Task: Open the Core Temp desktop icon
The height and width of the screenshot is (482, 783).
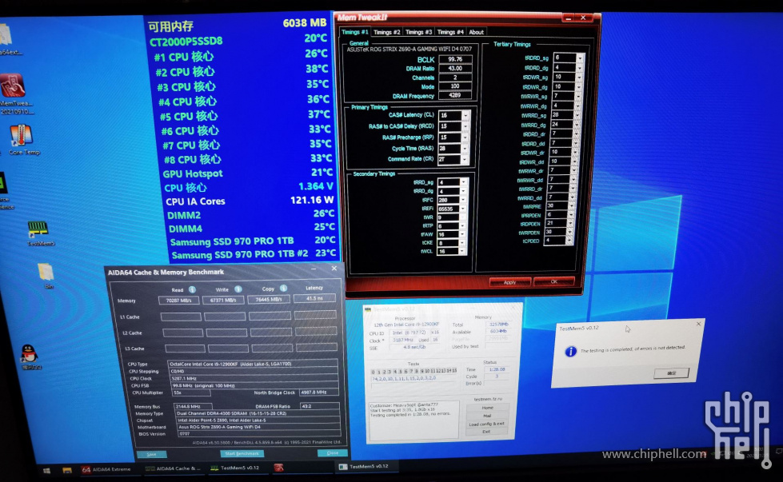Action: pos(21,136)
